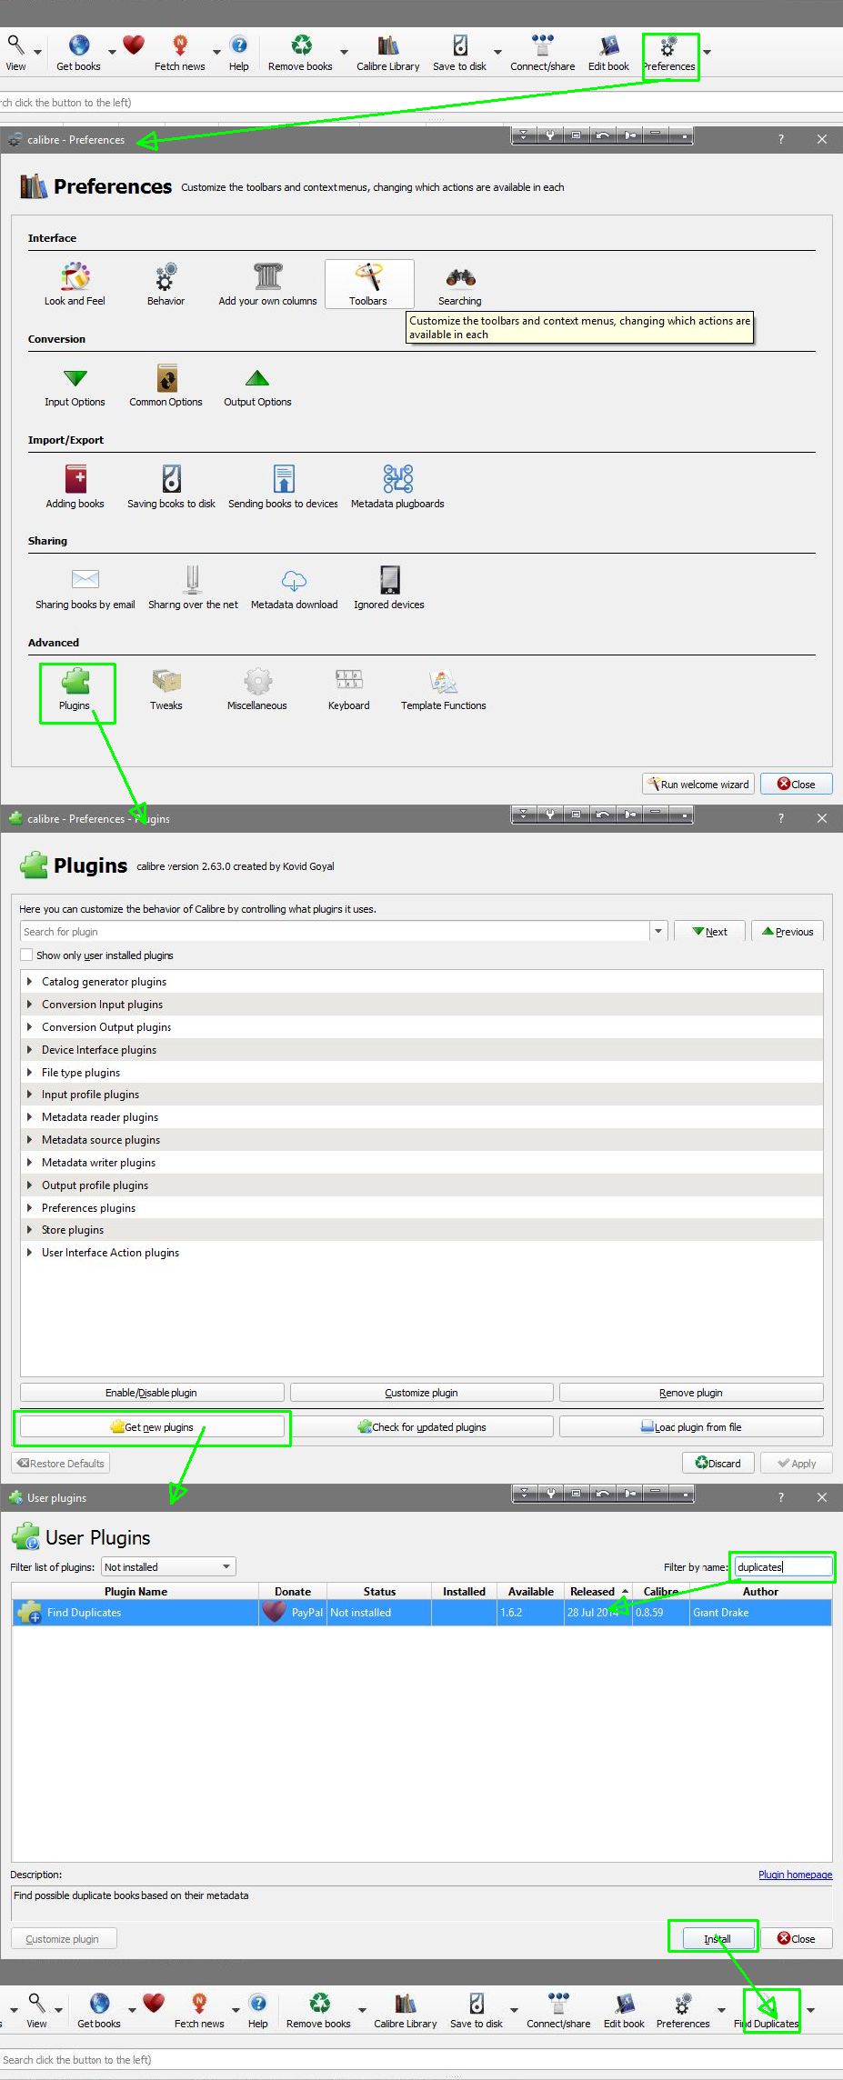Open Ignored devices preferences
This screenshot has width=843, height=2080.
tap(389, 588)
